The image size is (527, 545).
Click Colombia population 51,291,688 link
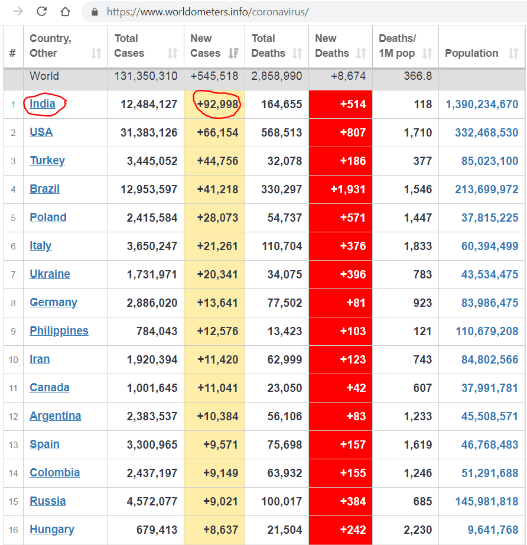click(x=489, y=473)
